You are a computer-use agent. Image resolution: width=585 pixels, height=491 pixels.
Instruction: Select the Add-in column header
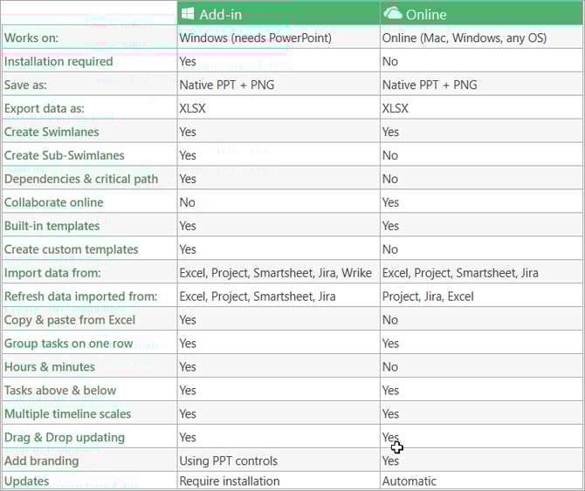click(279, 14)
